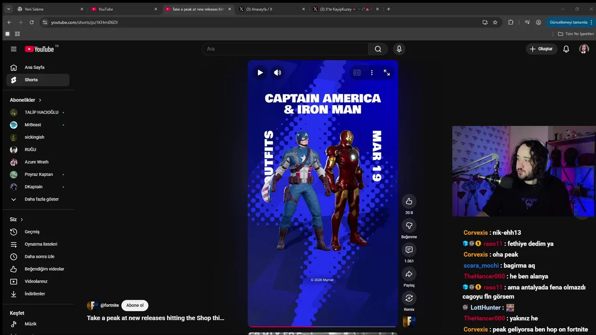This screenshot has height=335, width=596.
Task: Open the tab search dropdown arrow
Action: (8, 9)
